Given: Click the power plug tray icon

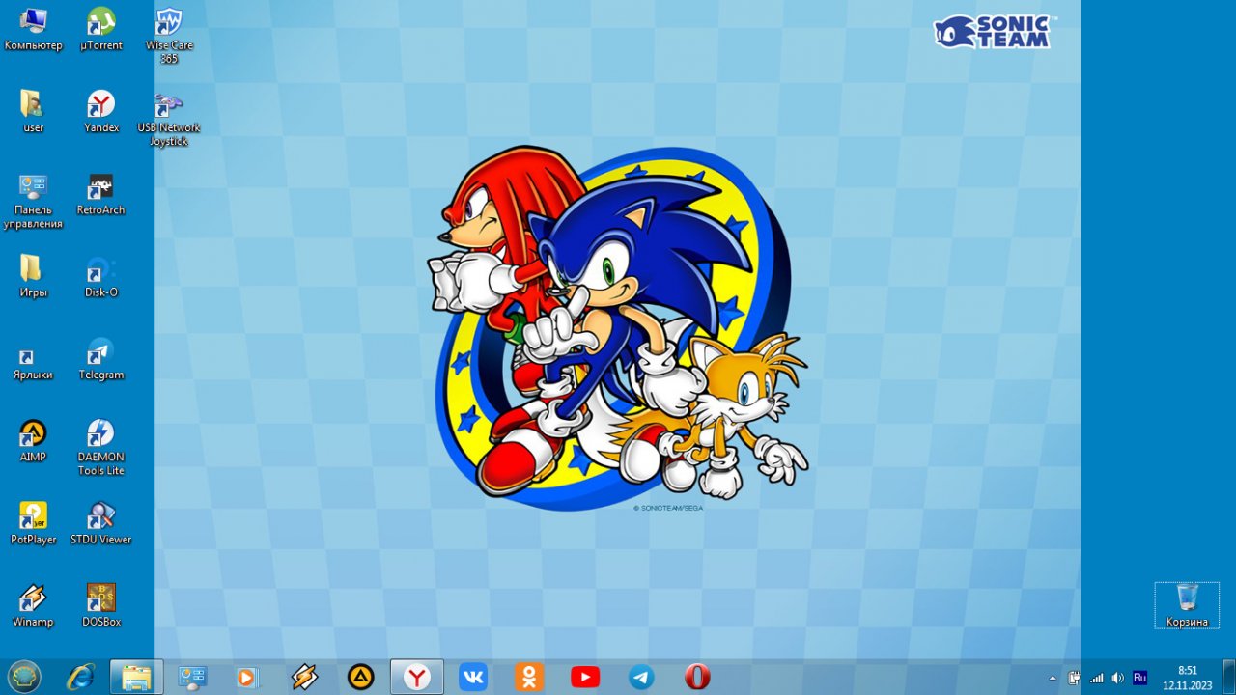Looking at the screenshot, I should [1075, 678].
